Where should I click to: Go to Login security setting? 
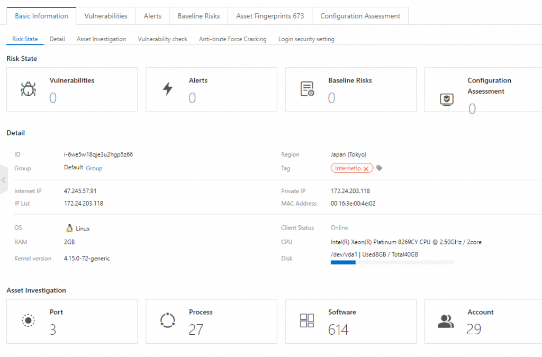pos(306,39)
